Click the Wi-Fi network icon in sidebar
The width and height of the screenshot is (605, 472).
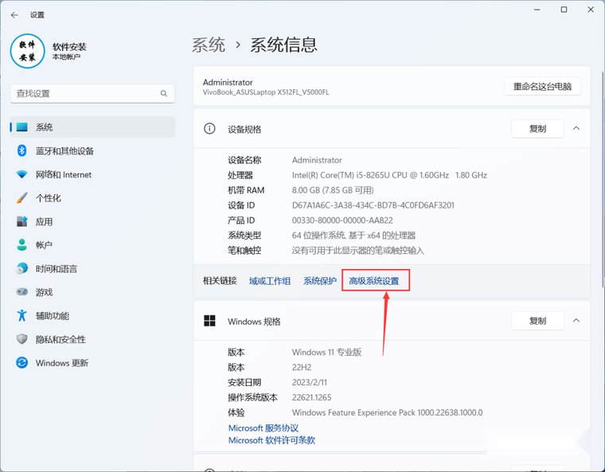(x=22, y=174)
